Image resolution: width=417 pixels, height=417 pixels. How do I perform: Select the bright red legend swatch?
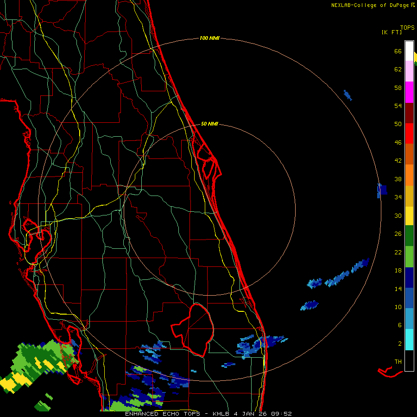pyautogui.click(x=409, y=133)
